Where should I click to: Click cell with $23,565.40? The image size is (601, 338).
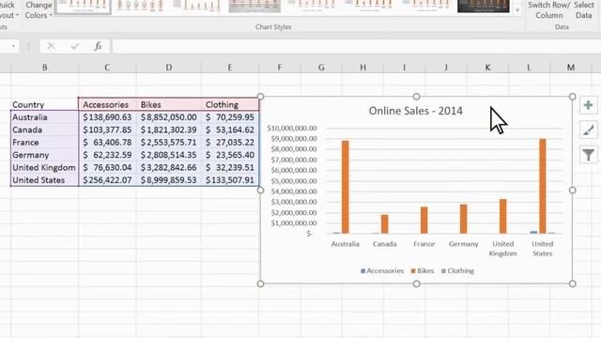[229, 155]
